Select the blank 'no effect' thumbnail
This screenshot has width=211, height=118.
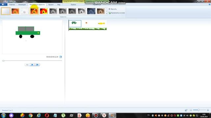(6, 11)
